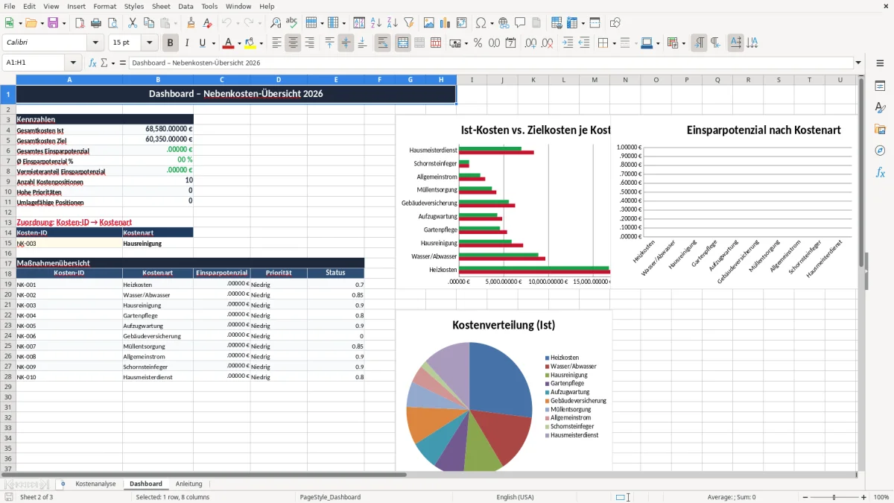
Task: Toggle Italic formatting
Action: [187, 43]
